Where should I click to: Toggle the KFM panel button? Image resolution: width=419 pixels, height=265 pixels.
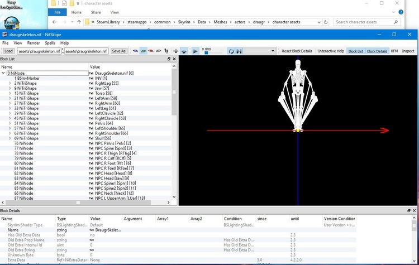click(x=394, y=51)
